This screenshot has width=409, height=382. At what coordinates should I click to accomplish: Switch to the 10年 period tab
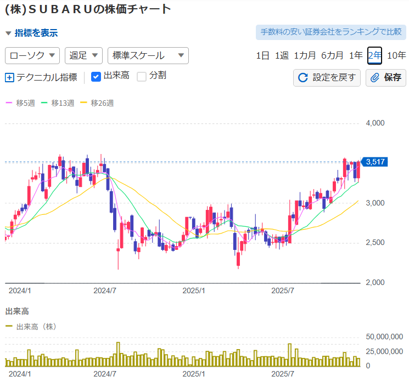pyautogui.click(x=396, y=55)
